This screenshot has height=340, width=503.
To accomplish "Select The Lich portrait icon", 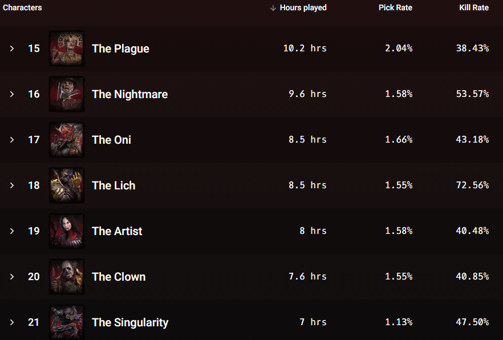I will coord(67,185).
